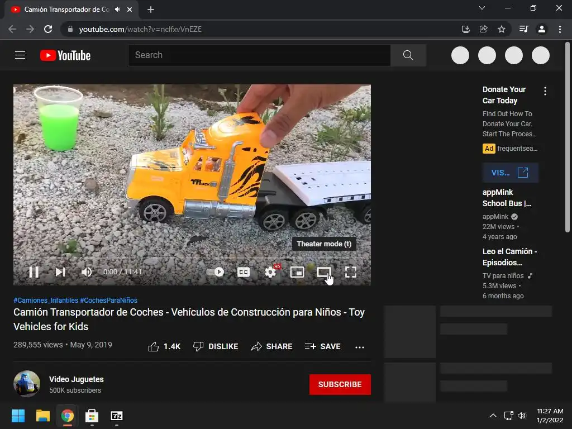Like the video (1.4K thumbs up)
Screen dimensions: 572x429
point(164,346)
